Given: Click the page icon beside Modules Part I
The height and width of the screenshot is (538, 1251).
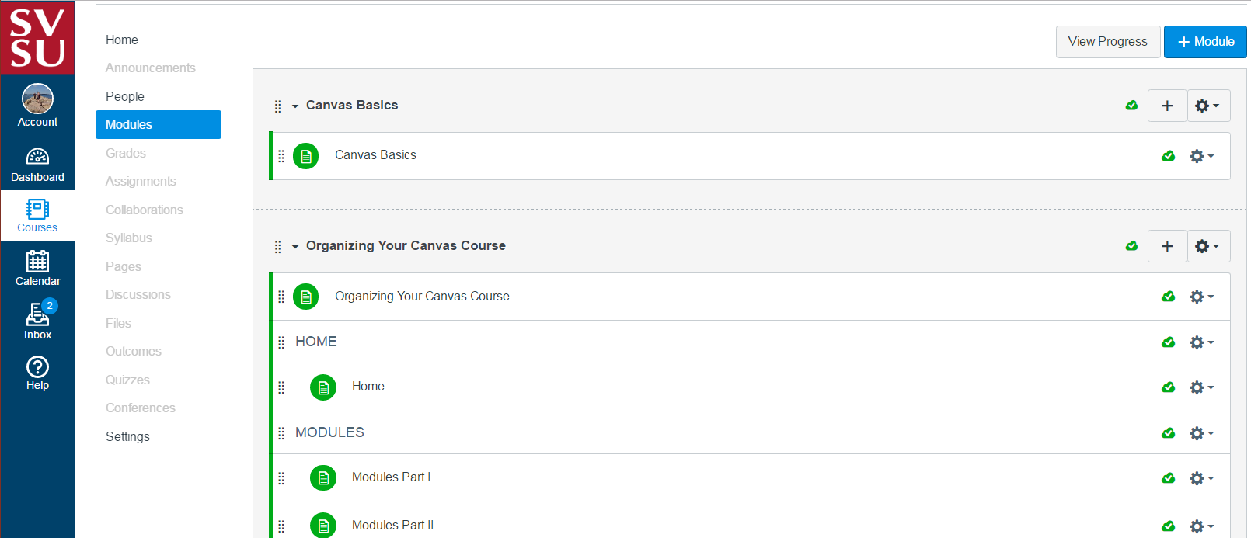Looking at the screenshot, I should 323,478.
